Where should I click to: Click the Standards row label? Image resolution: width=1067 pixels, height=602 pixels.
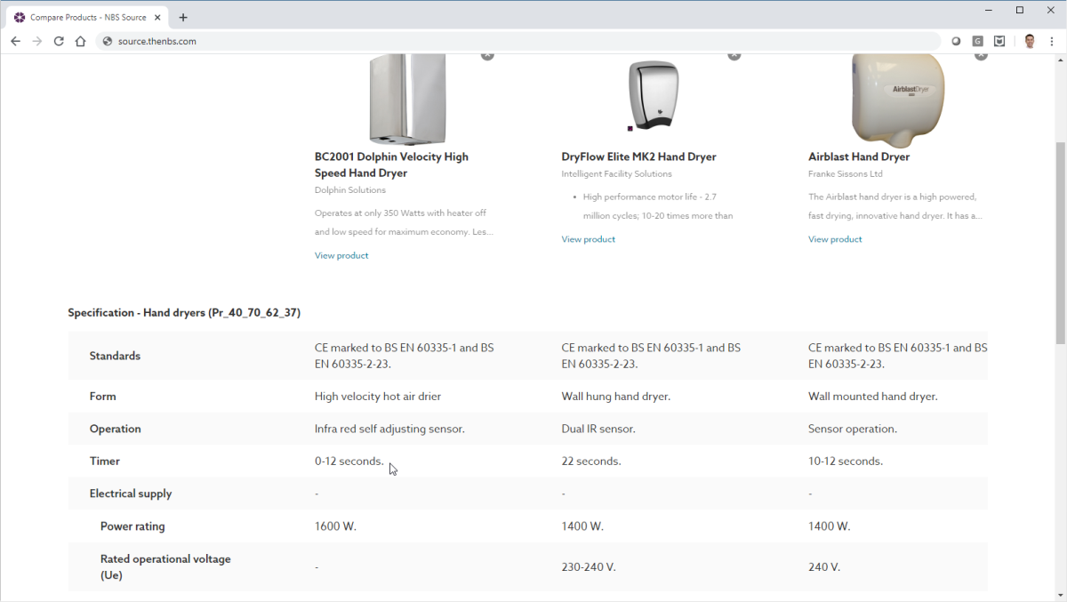tap(115, 356)
